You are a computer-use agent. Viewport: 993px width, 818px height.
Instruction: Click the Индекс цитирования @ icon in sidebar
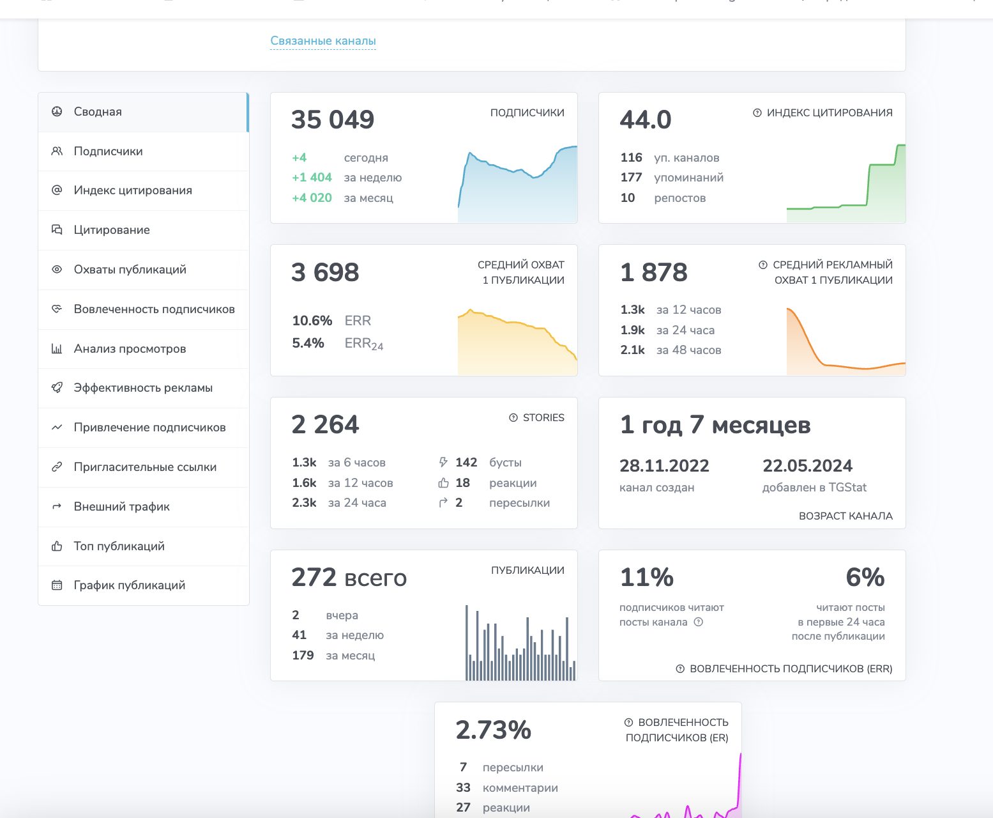click(x=57, y=190)
